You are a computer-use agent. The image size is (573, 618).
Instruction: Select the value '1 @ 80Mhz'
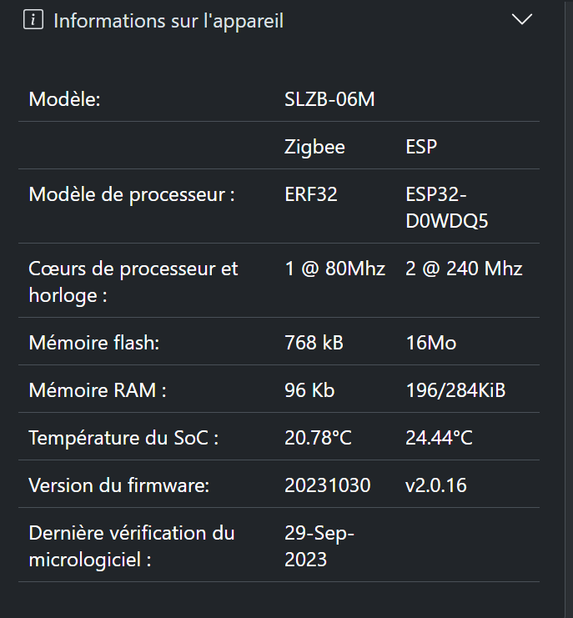[335, 269]
